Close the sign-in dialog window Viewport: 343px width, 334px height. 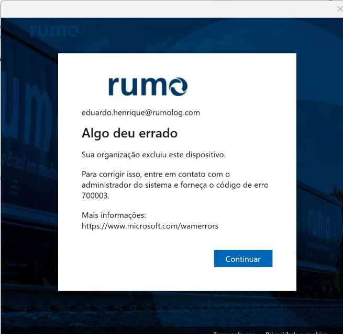pos(340,9)
